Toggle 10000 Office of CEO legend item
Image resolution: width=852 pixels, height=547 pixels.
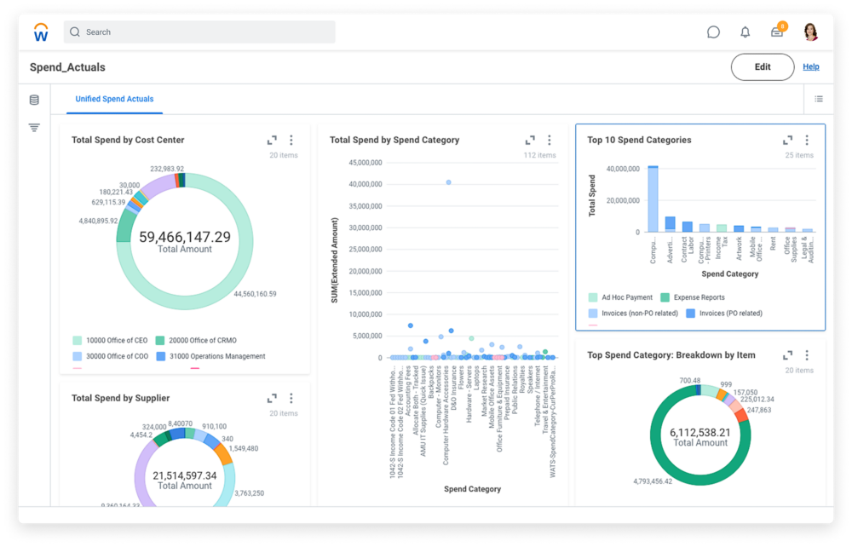click(x=78, y=340)
